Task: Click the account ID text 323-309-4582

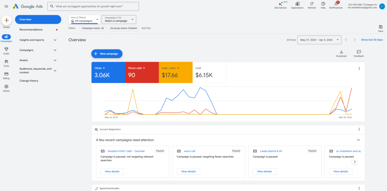Action: click(x=356, y=5)
